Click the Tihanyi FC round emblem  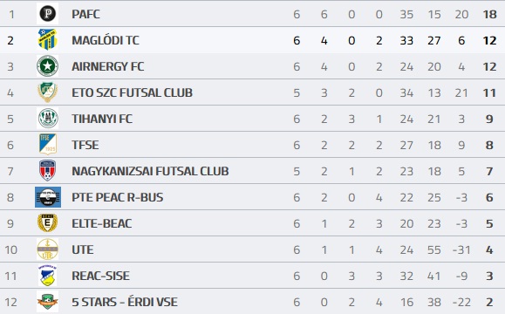pos(47,119)
